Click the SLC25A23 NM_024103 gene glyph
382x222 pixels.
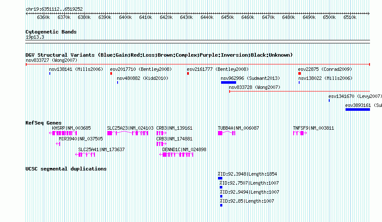(x=127, y=133)
